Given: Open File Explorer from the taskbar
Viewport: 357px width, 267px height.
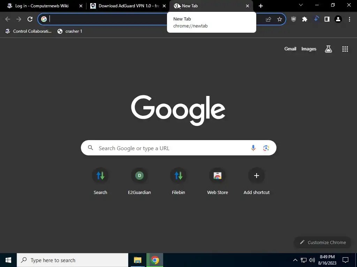Looking at the screenshot, I should [137, 260].
